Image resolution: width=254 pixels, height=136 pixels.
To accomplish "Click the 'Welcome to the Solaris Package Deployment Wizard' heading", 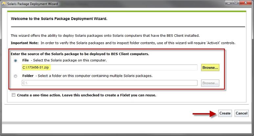I will coord(59,19).
